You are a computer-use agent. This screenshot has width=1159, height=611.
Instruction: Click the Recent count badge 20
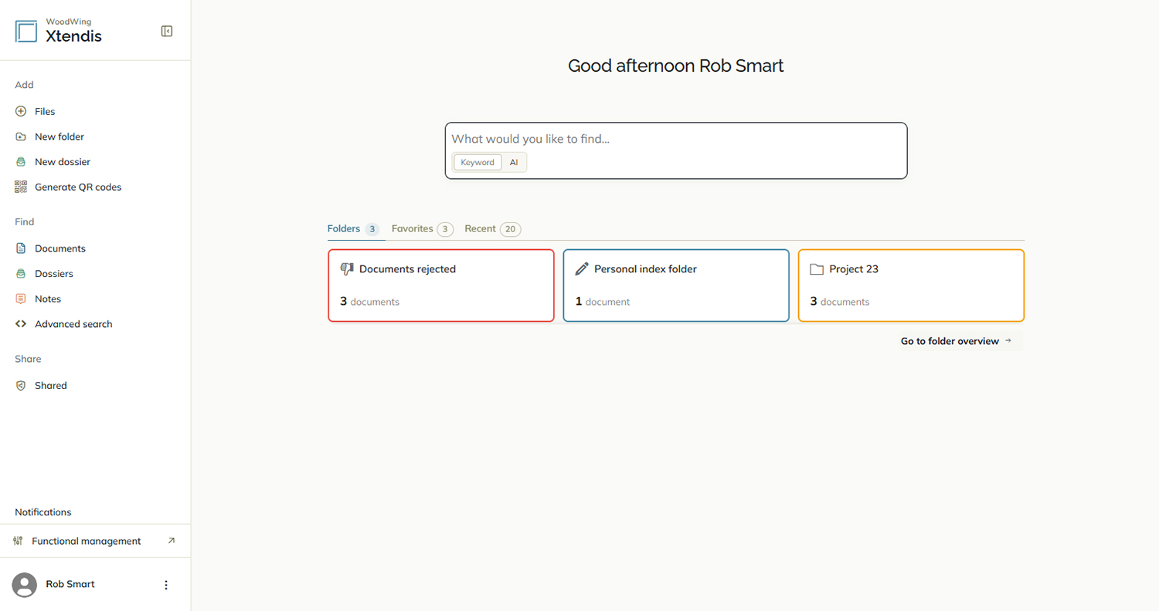pyautogui.click(x=510, y=229)
